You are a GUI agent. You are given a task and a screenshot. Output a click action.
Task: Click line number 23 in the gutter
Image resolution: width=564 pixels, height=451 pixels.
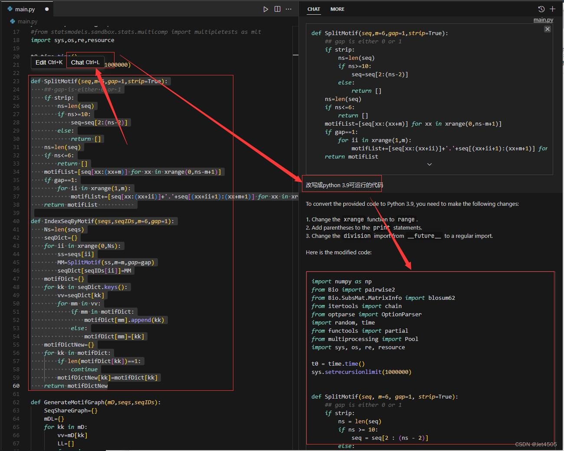click(16, 81)
